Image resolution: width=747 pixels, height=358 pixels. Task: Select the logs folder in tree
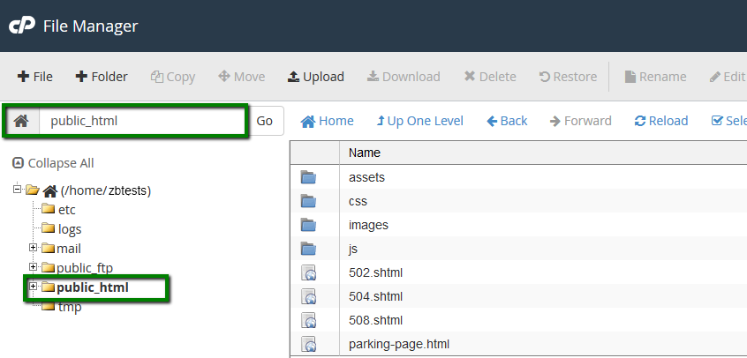tap(69, 228)
